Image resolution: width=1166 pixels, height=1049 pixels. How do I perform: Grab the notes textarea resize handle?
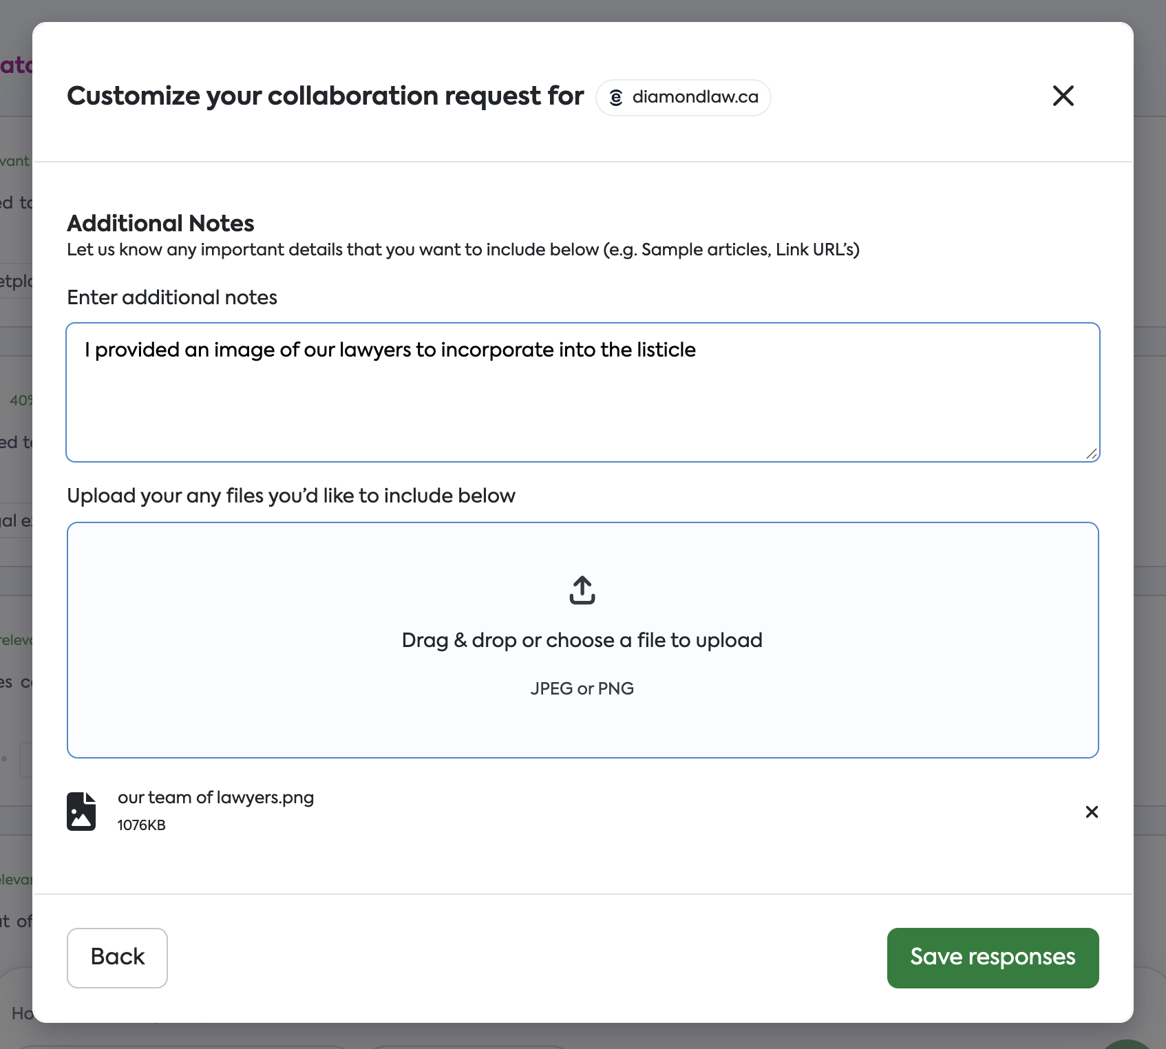click(x=1091, y=454)
